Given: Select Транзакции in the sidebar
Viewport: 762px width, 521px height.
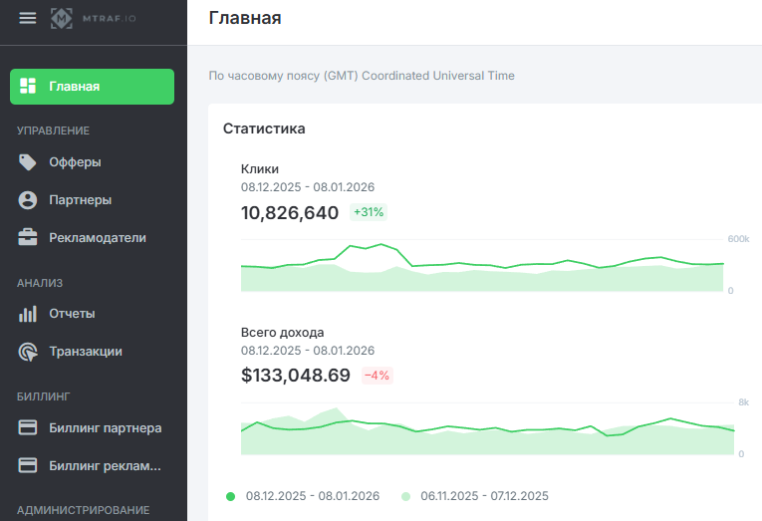Looking at the screenshot, I should point(86,352).
